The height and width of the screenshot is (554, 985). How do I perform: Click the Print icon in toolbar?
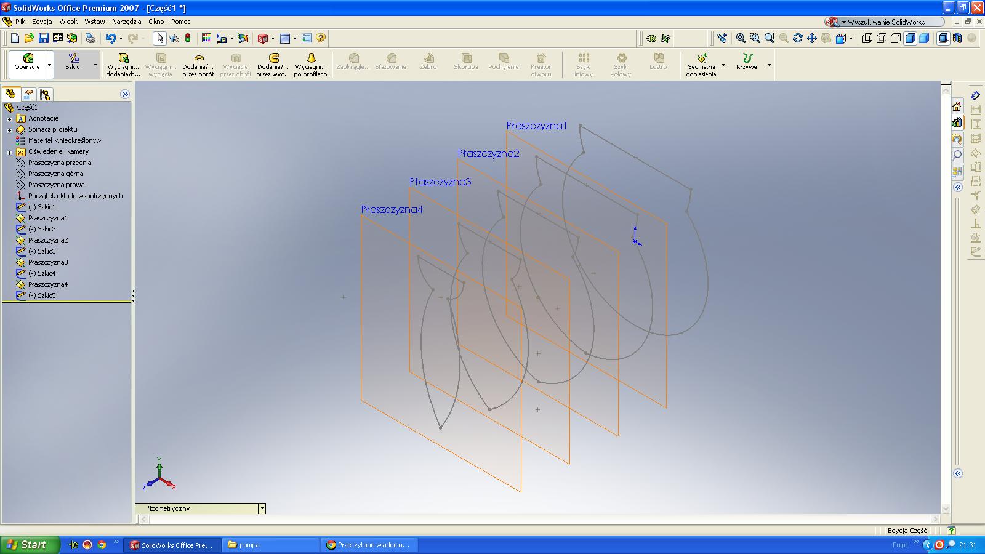point(90,38)
